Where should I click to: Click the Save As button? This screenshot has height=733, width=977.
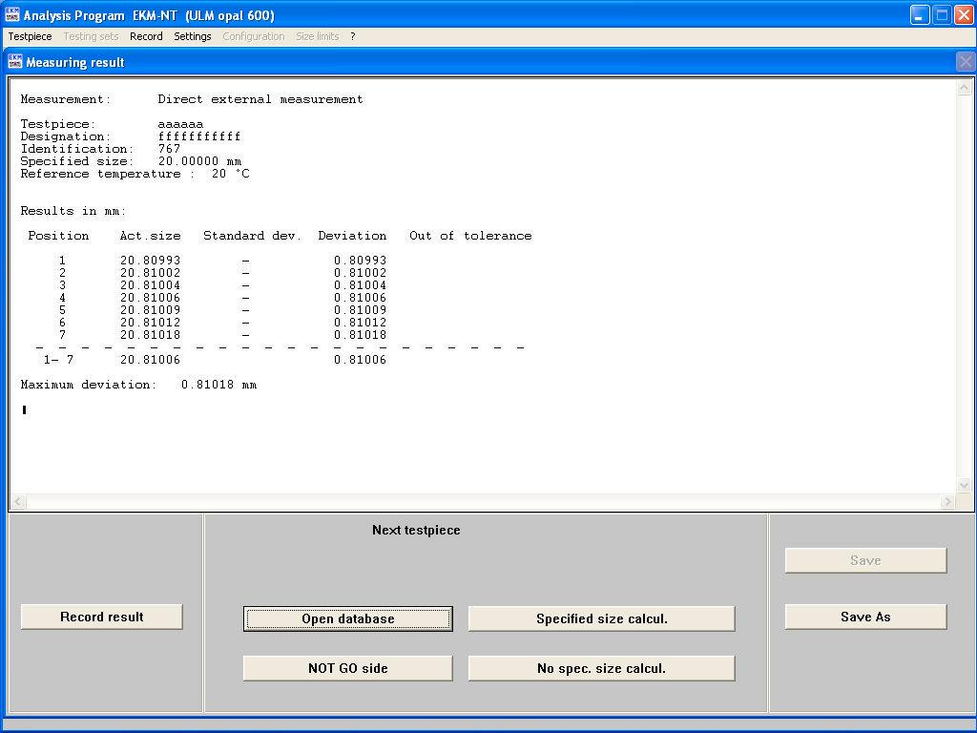[x=865, y=617]
